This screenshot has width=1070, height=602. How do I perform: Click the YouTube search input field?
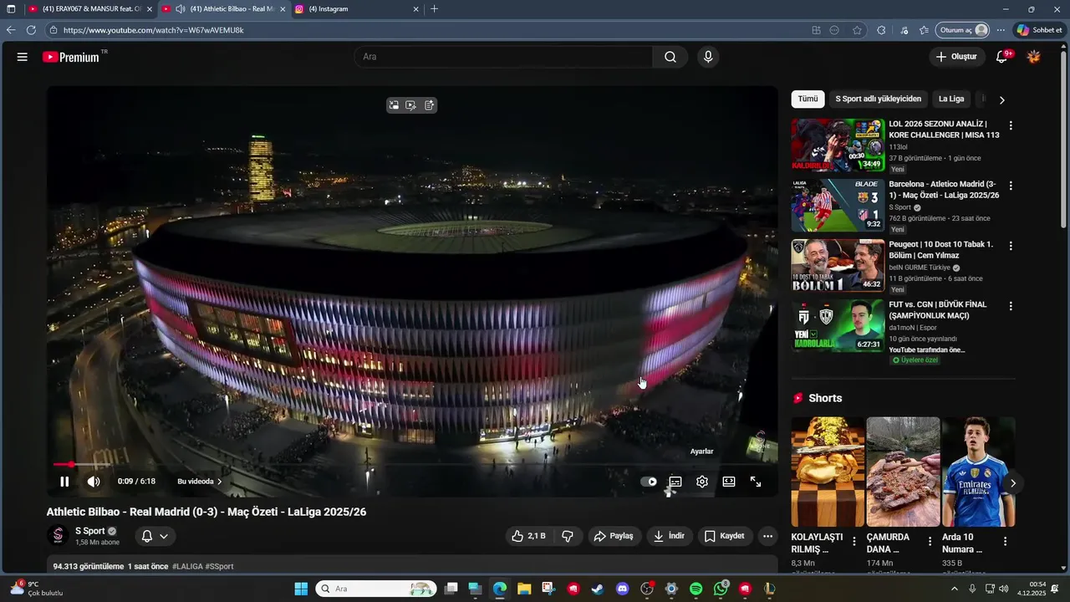(504, 57)
